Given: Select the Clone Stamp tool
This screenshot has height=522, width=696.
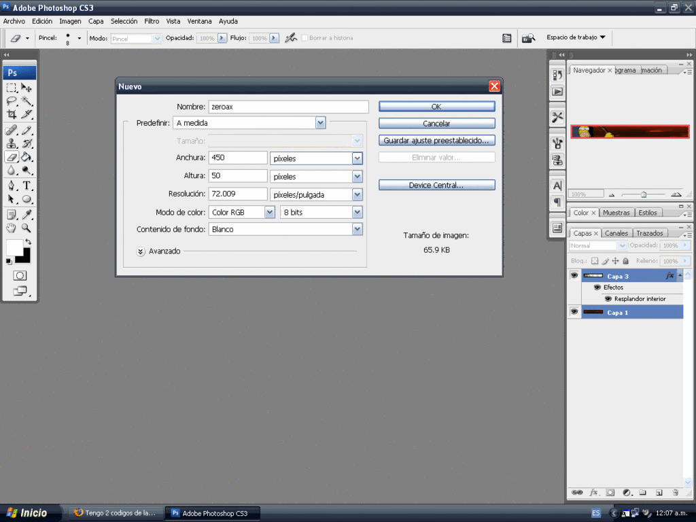Looking at the screenshot, I should coord(12,143).
